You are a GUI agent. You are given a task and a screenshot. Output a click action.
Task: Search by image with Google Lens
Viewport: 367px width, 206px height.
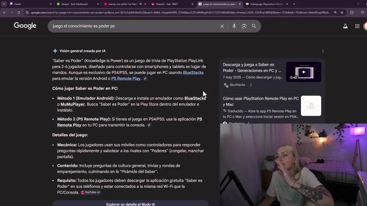click(244, 26)
